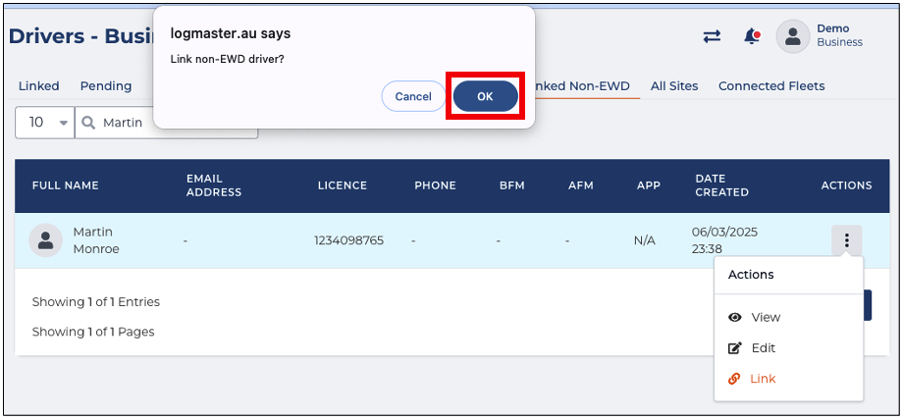Viewport: 902px width, 419px height.
Task: Click the APP column header
Action: pos(649,185)
